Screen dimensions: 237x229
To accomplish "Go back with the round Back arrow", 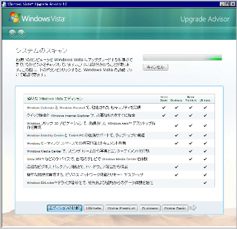I will (12, 33).
